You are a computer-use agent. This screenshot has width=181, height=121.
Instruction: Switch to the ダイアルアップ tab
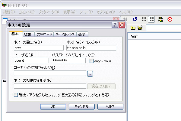point(65,34)
